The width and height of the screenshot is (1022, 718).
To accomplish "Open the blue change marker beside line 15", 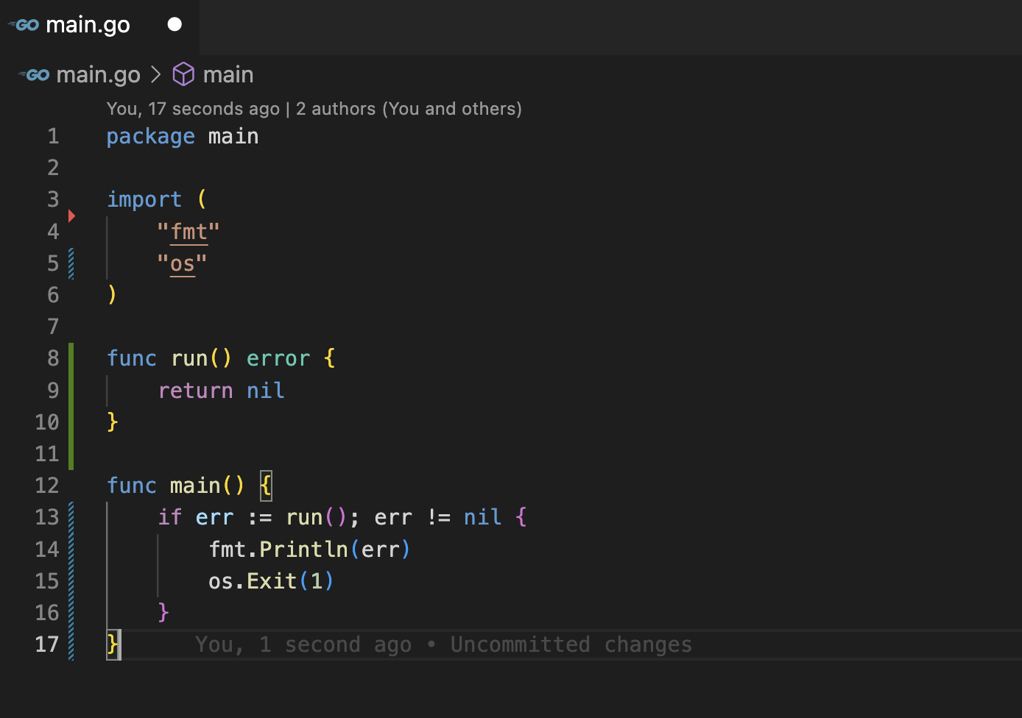I will click(x=71, y=581).
